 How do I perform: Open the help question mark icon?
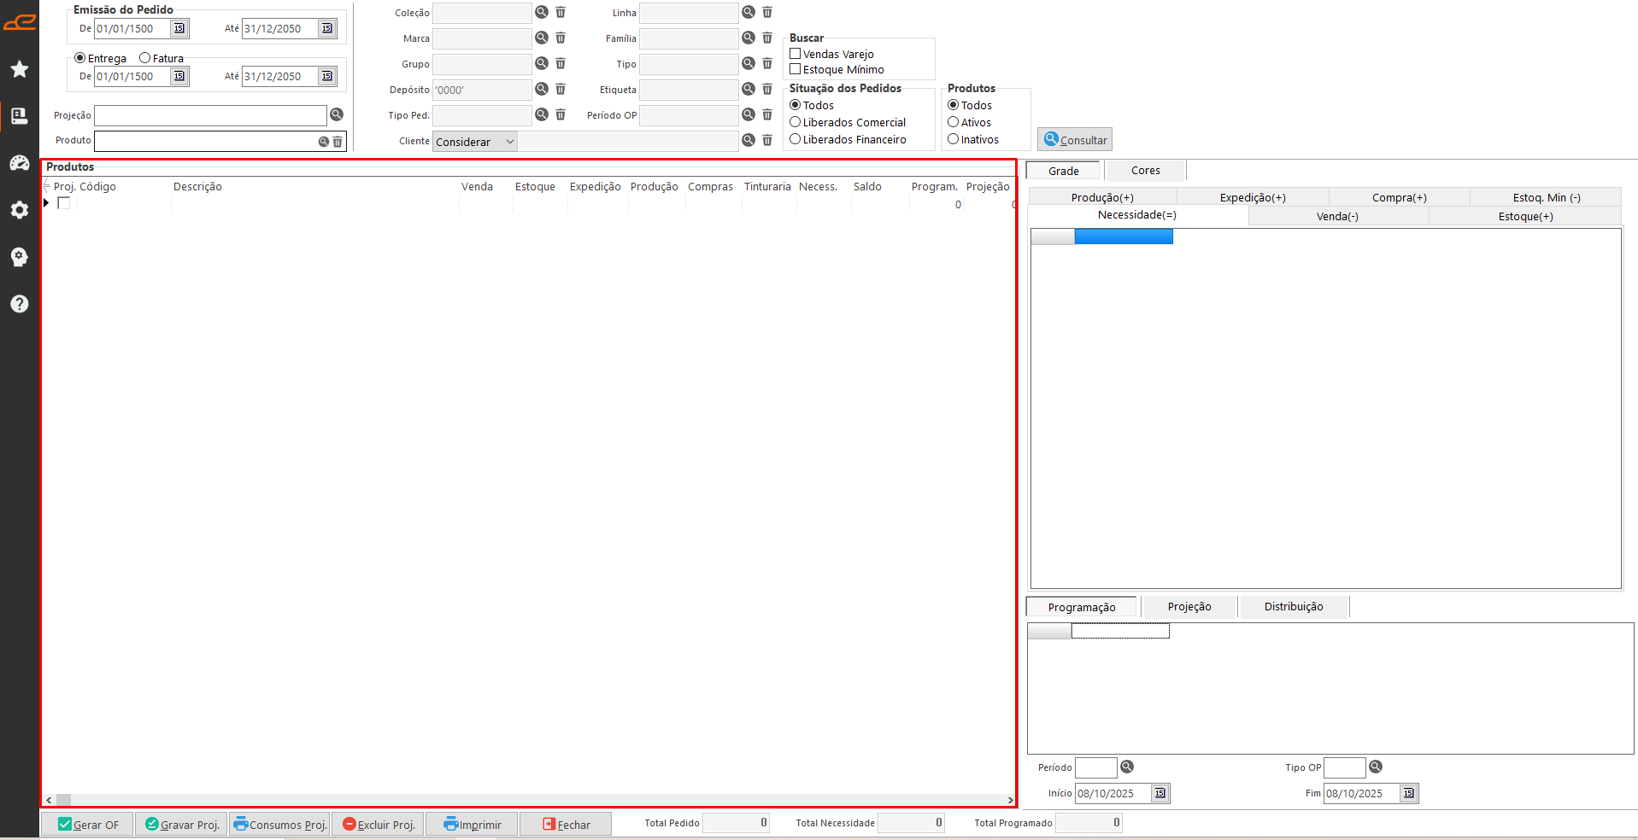tap(19, 304)
